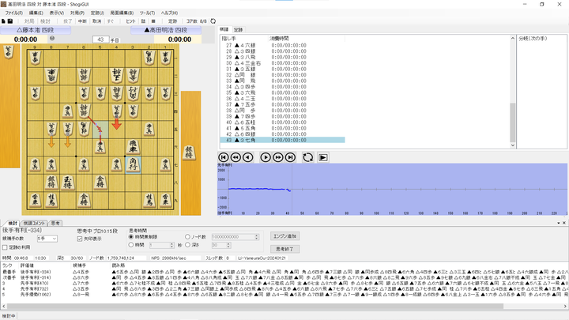Click the move list scrollbar down arrow
This screenshot has width=569, height=320.
512,145
